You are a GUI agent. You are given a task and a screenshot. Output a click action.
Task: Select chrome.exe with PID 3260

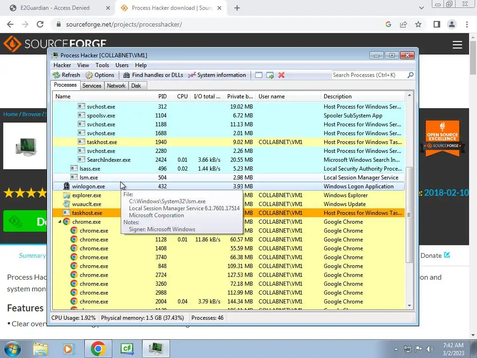(229, 283)
